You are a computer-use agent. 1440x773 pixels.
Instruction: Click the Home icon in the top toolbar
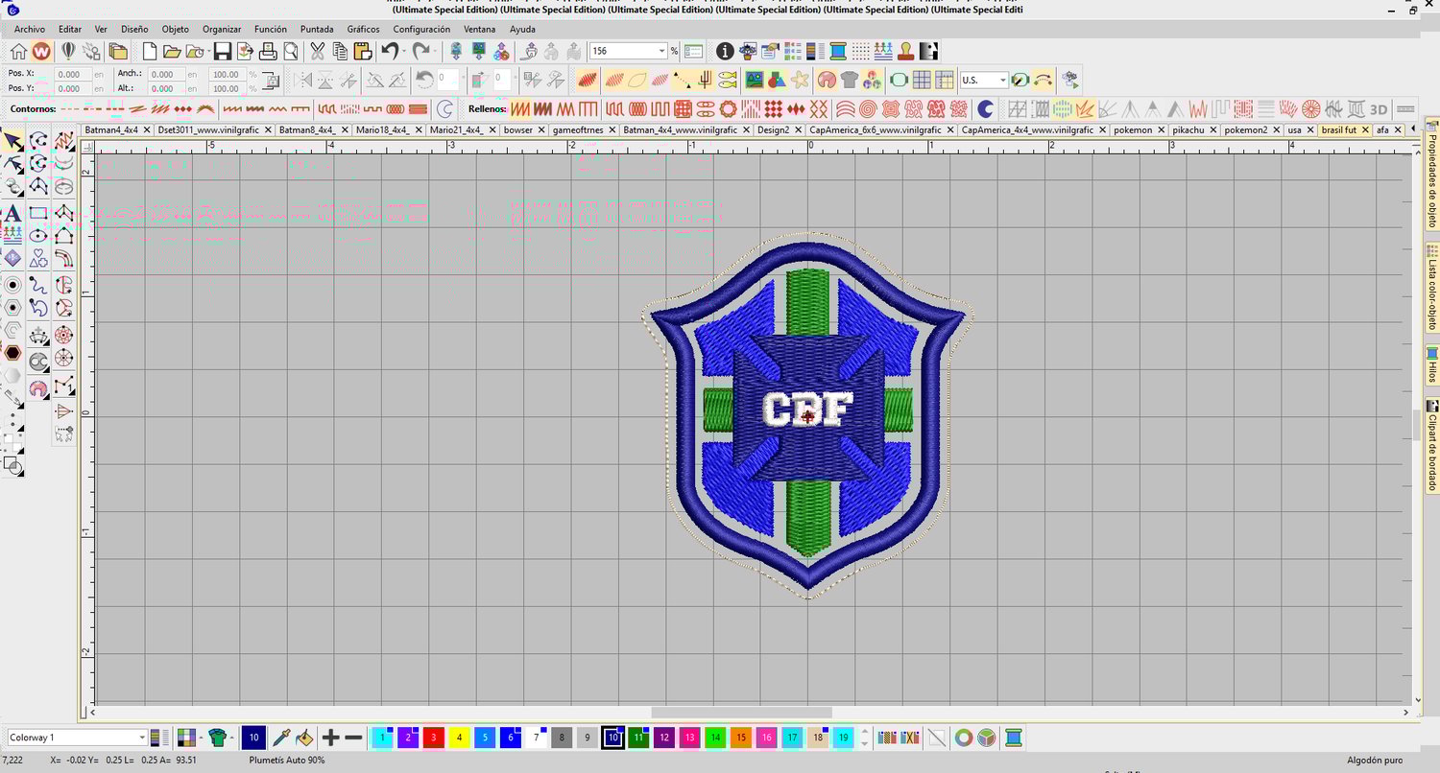18,51
